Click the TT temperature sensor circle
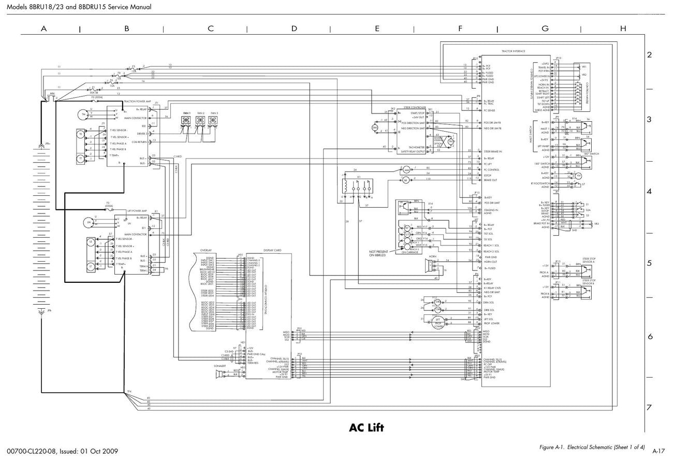This screenshot has width=673, height=460. [x=80, y=158]
